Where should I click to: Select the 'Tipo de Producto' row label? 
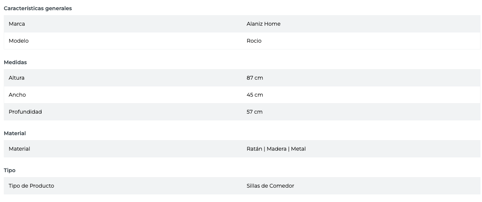31,186
